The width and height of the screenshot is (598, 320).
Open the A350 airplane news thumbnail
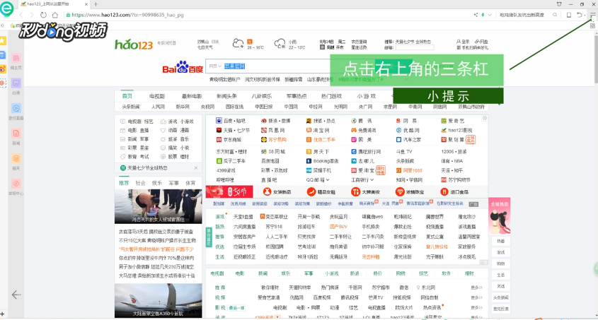click(159, 301)
